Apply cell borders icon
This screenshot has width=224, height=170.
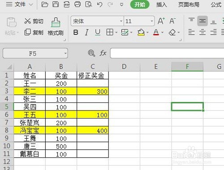click(x=110, y=32)
